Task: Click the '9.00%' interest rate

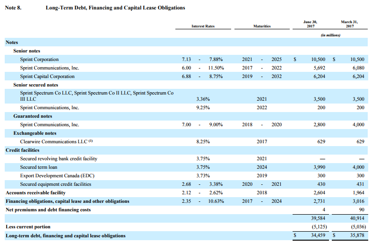Action: (216, 125)
